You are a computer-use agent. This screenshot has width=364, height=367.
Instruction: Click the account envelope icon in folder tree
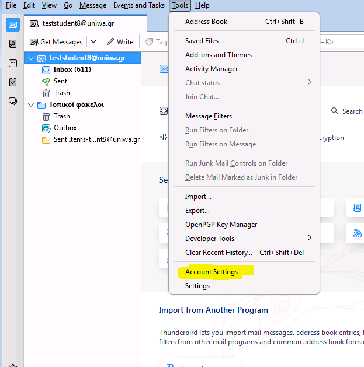click(41, 58)
